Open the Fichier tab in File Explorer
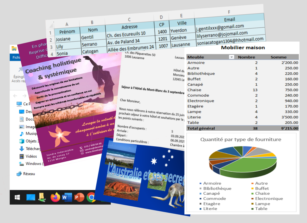307x223 pixels. point(16,58)
